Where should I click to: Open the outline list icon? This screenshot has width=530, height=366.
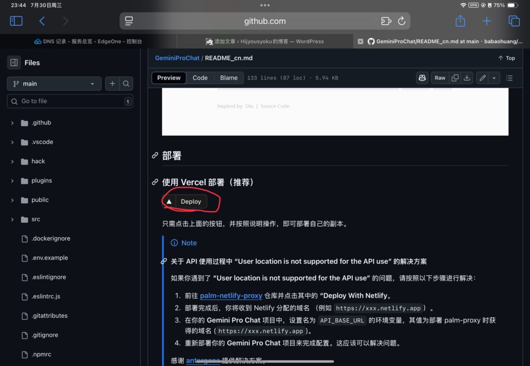(509, 78)
